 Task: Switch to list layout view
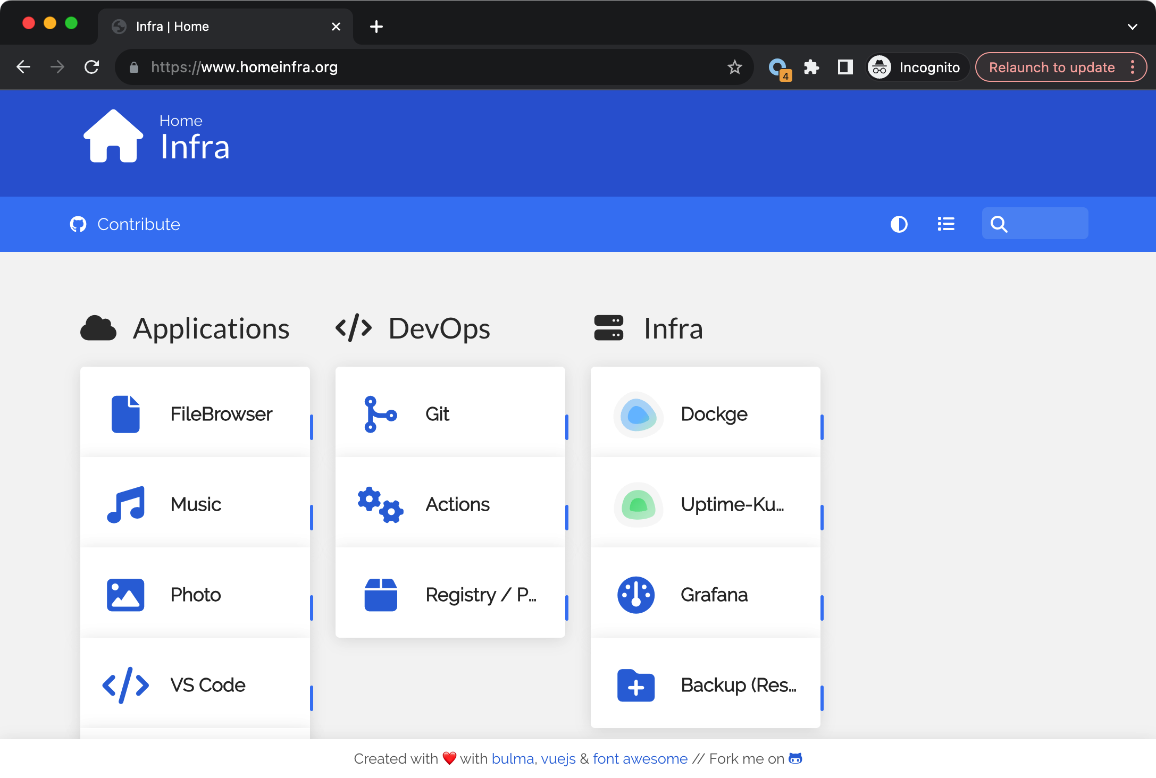point(946,224)
